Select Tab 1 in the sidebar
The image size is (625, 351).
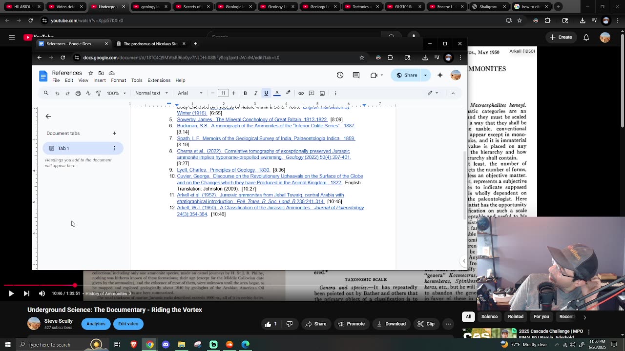[83, 148]
